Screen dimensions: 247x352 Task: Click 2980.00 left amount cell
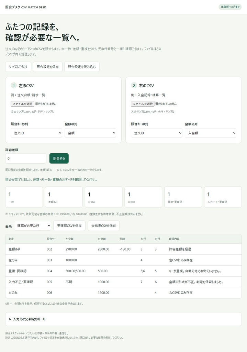[71, 249]
